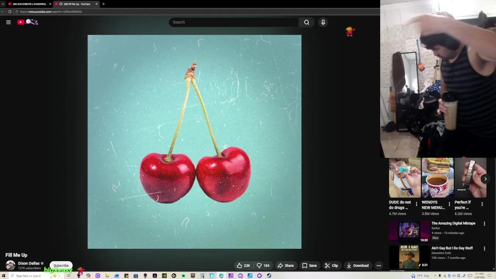
Task: Select the Fill Me Up - YouTube tab
Action: (77, 4)
